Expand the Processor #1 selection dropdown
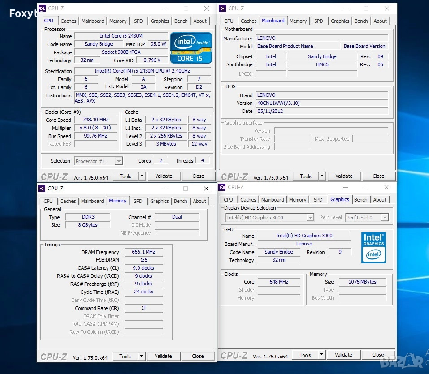 (x=119, y=161)
